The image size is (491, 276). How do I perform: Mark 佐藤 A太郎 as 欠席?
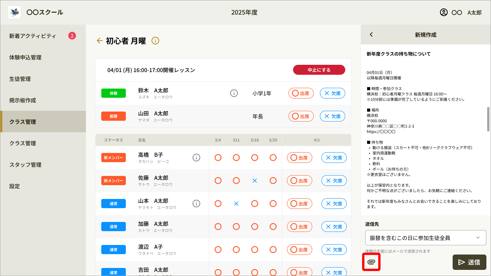[x=334, y=180]
